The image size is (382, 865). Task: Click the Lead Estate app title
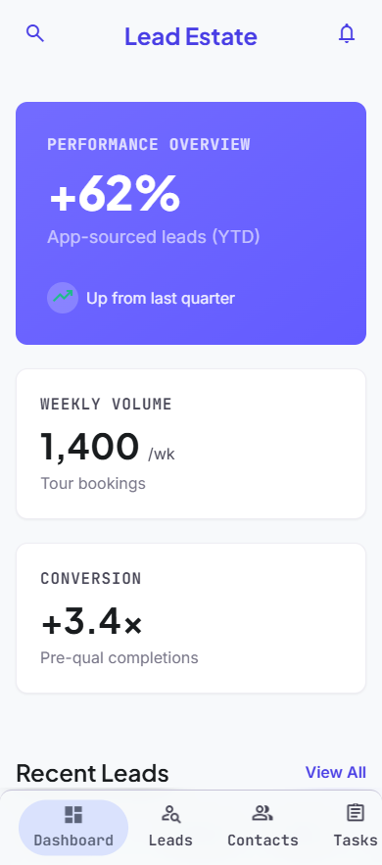pos(191,36)
